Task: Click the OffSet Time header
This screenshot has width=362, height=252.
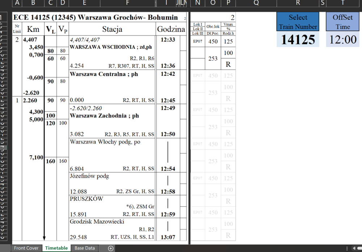Action: pyautogui.click(x=342, y=22)
